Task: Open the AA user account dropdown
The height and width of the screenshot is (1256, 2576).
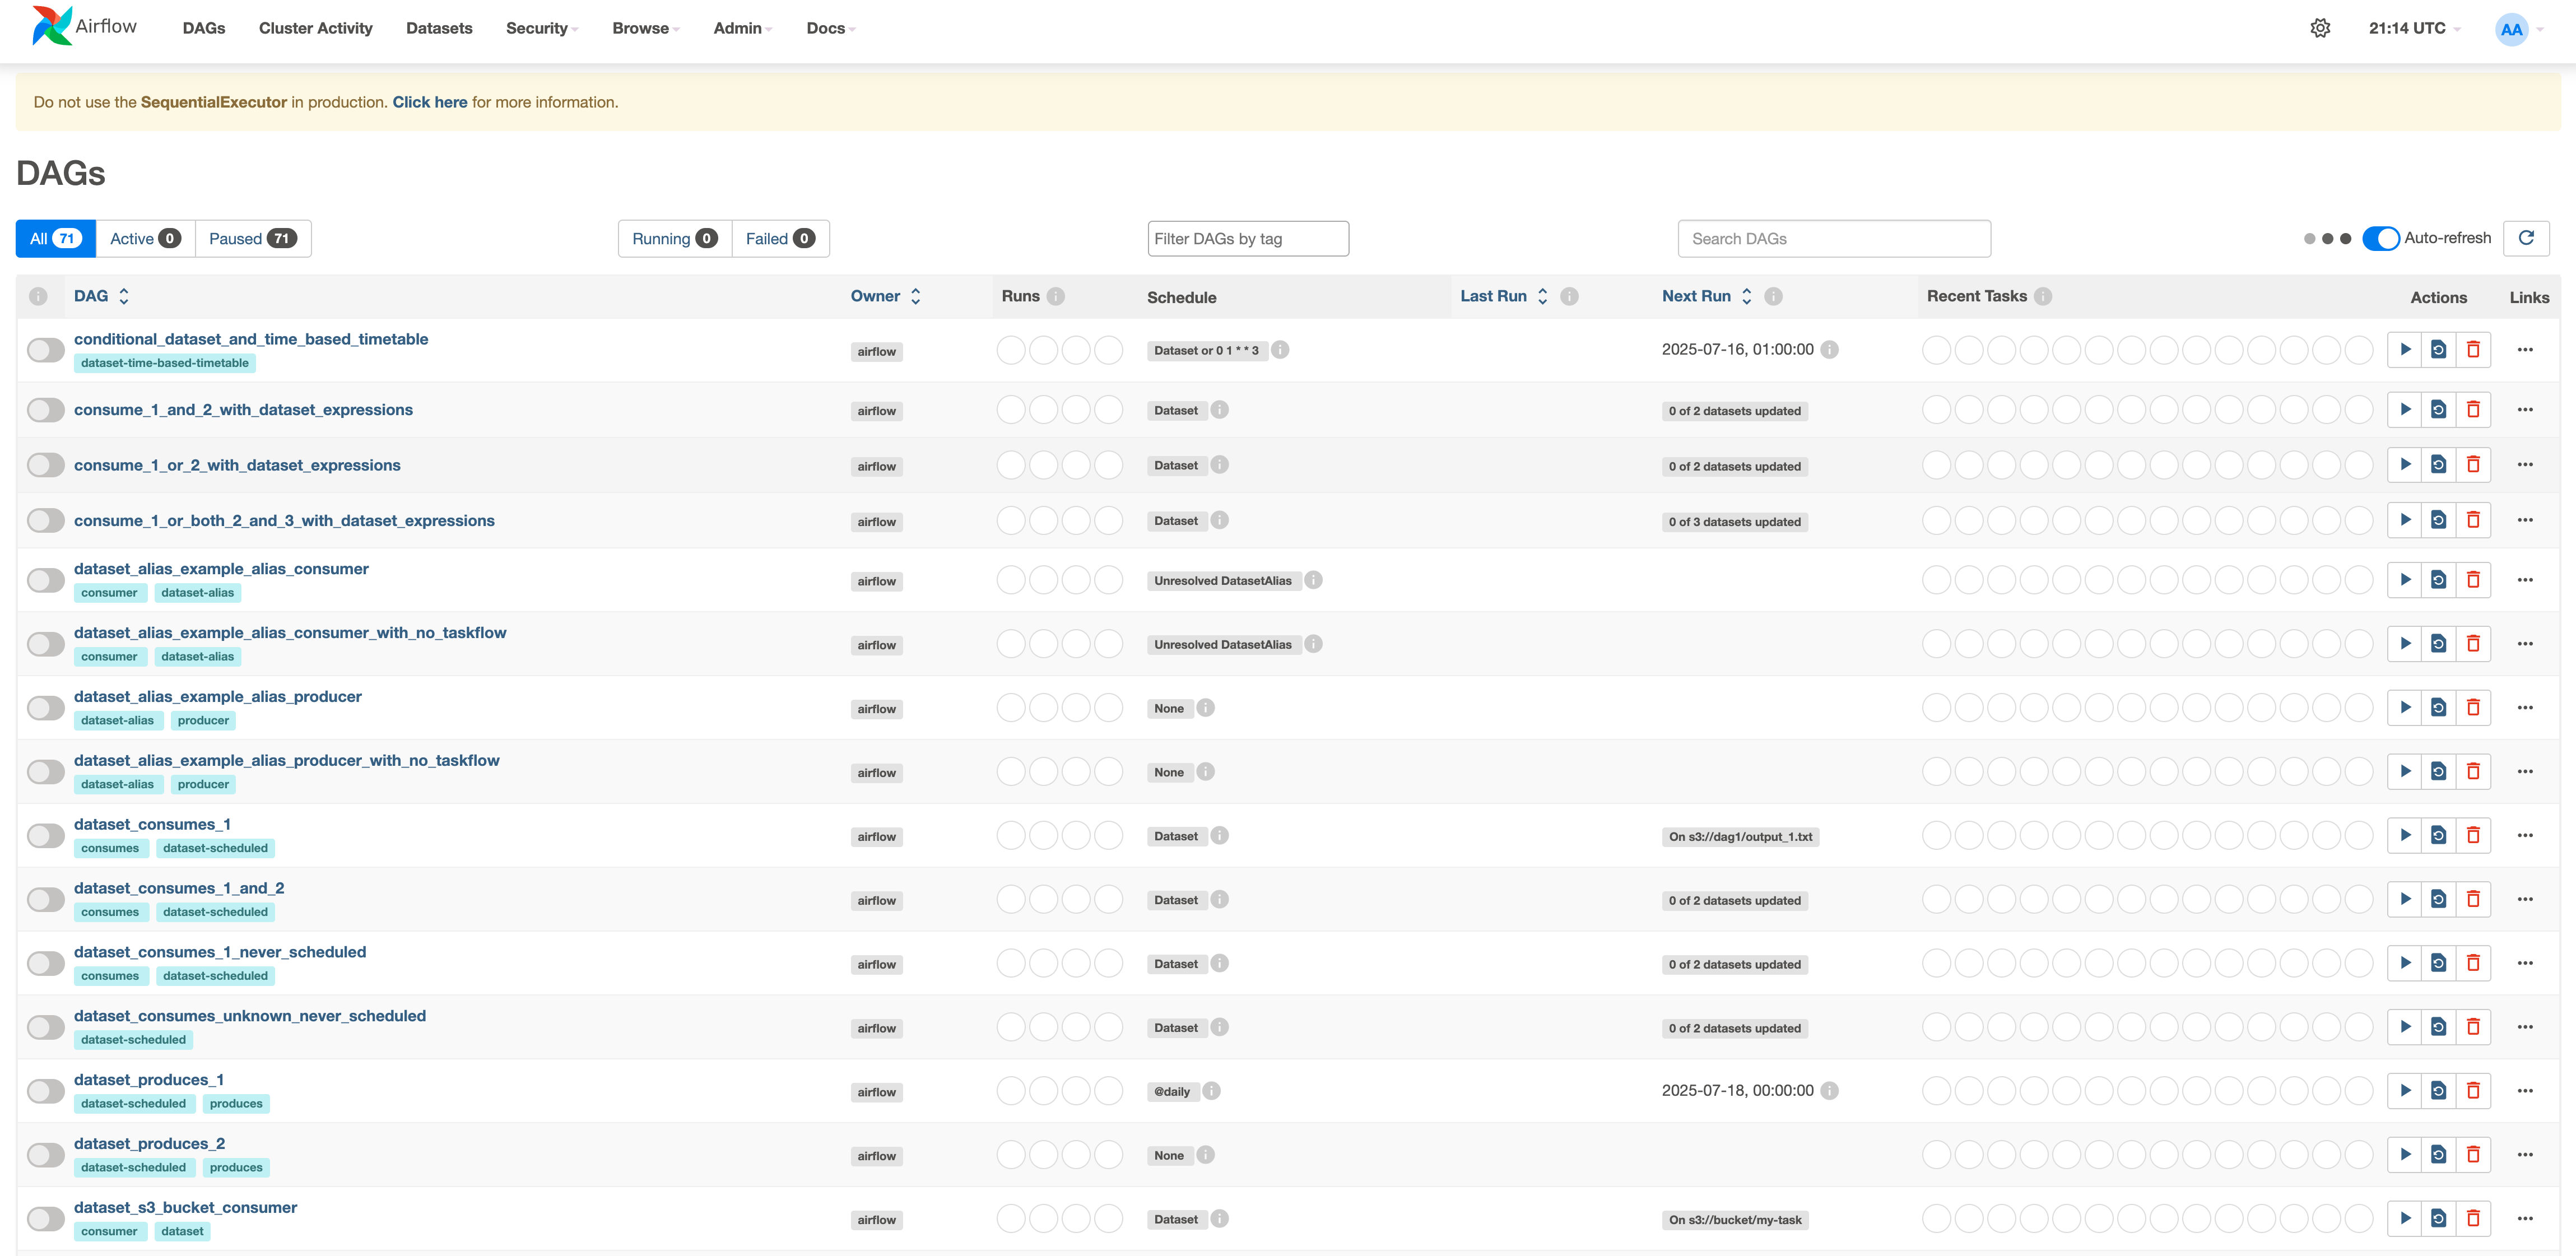Action: click(x=2519, y=29)
